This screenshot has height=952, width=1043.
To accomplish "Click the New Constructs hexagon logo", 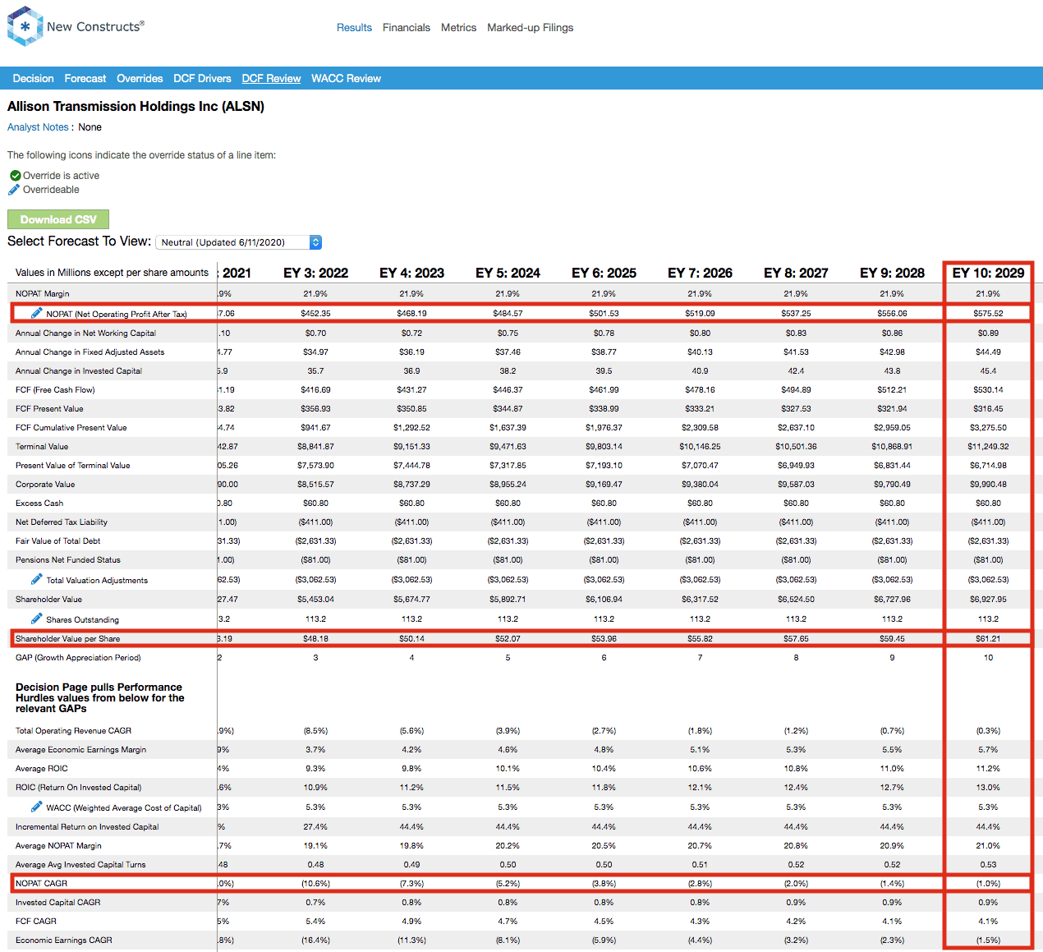I will tap(25, 26).
